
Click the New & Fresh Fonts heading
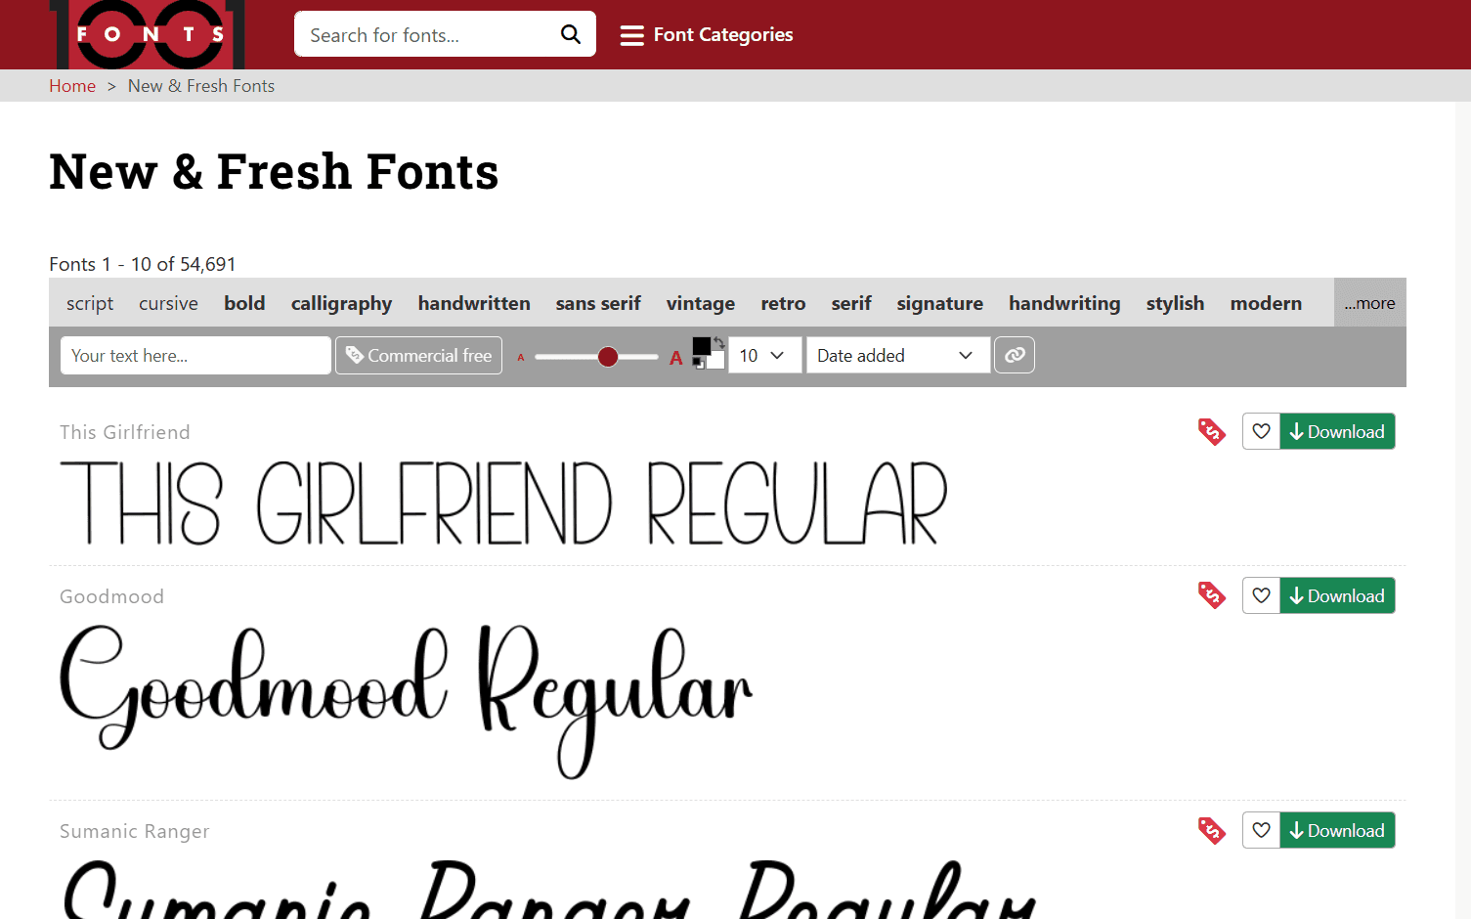274,172
